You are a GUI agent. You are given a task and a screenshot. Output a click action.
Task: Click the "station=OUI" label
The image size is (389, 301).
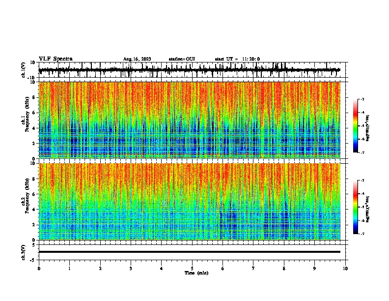(x=182, y=59)
